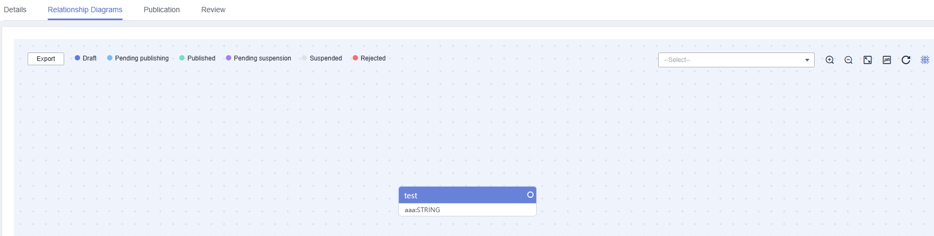Image resolution: width=934 pixels, height=236 pixels.
Task: Toggle the Suspended legend item
Action: pos(322,58)
